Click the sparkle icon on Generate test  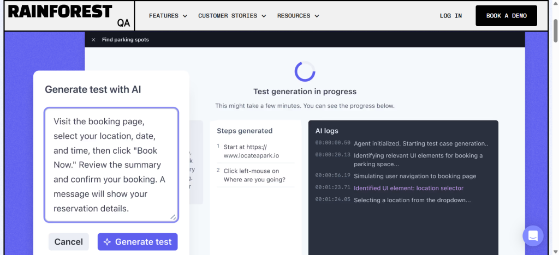[108, 242]
